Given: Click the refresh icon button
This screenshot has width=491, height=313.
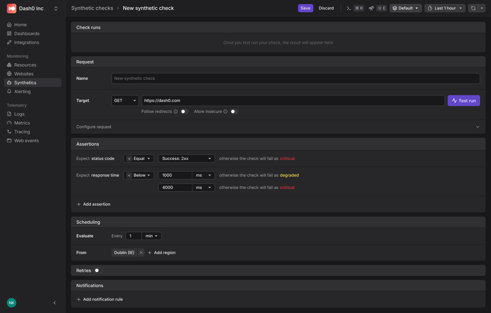Looking at the screenshot, I should coord(473,8).
